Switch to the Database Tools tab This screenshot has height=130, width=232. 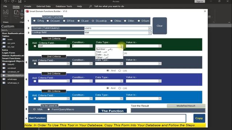coord(64,6)
